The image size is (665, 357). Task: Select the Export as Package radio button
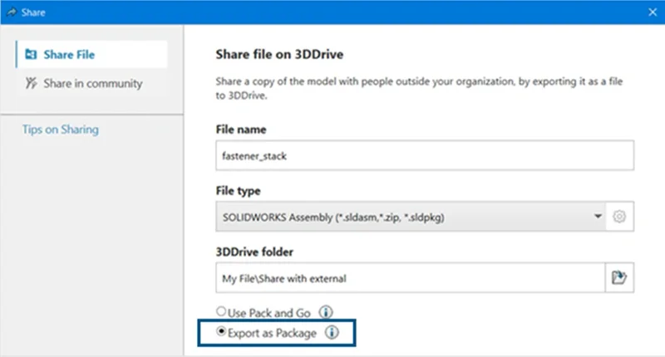(x=220, y=332)
